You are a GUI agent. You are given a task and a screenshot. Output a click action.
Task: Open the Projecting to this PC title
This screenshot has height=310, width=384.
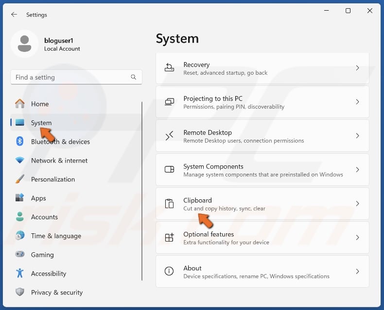pyautogui.click(x=213, y=98)
